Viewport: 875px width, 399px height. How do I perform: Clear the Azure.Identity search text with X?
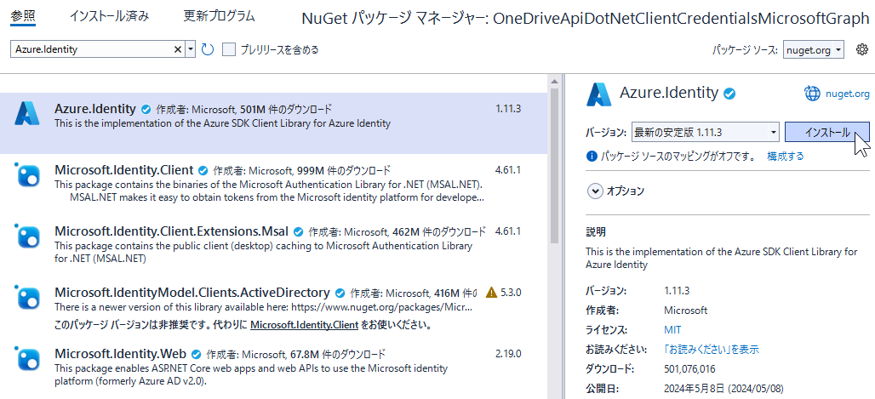178,49
